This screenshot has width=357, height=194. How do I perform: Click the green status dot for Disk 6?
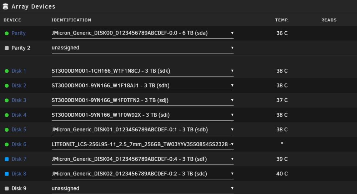click(x=6, y=145)
